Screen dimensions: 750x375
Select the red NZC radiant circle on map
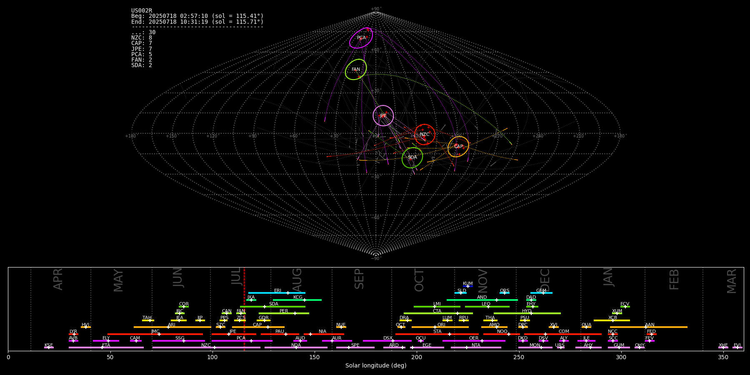point(425,135)
